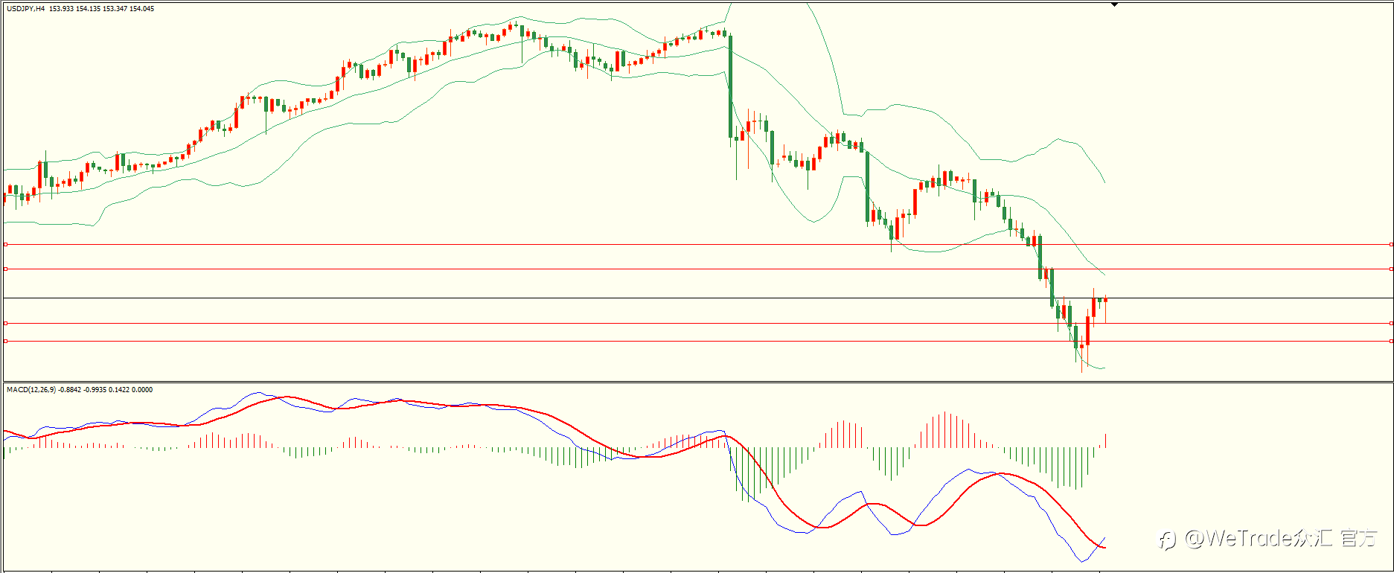
Task: Select the uppermost red horizontal line
Action: coord(697,244)
